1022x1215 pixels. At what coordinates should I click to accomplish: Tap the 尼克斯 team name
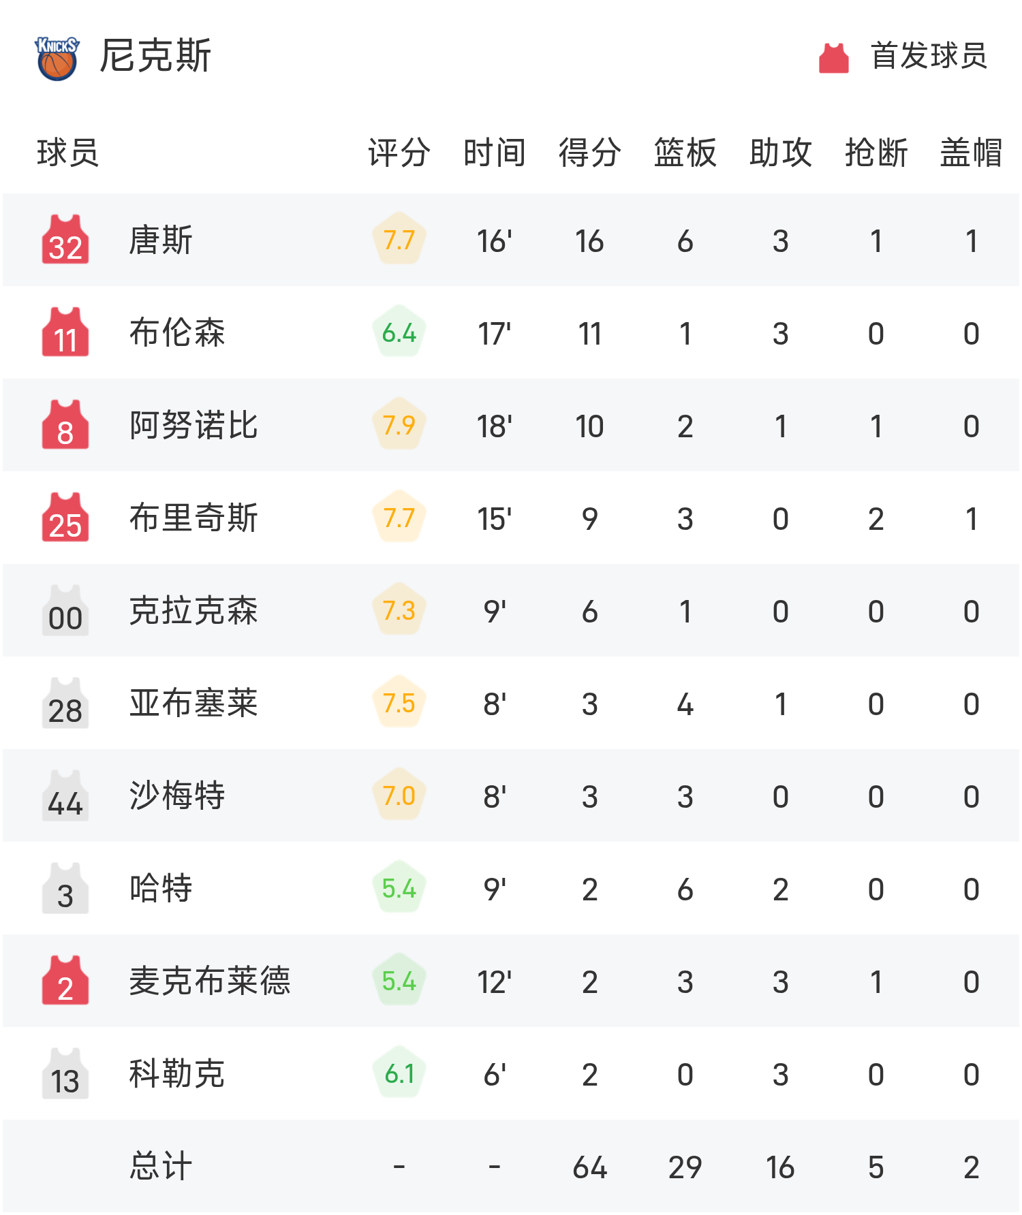(x=155, y=56)
